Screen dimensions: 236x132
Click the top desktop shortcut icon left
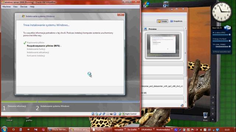pos(146,4)
